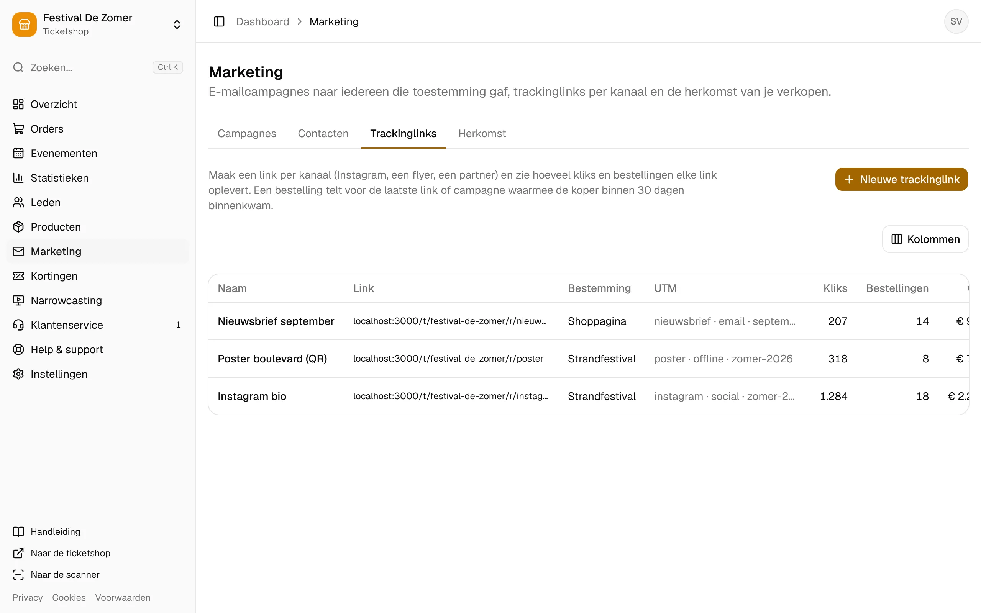The width and height of the screenshot is (981, 613).
Task: Click the Overzicht grid icon
Action: (18, 104)
